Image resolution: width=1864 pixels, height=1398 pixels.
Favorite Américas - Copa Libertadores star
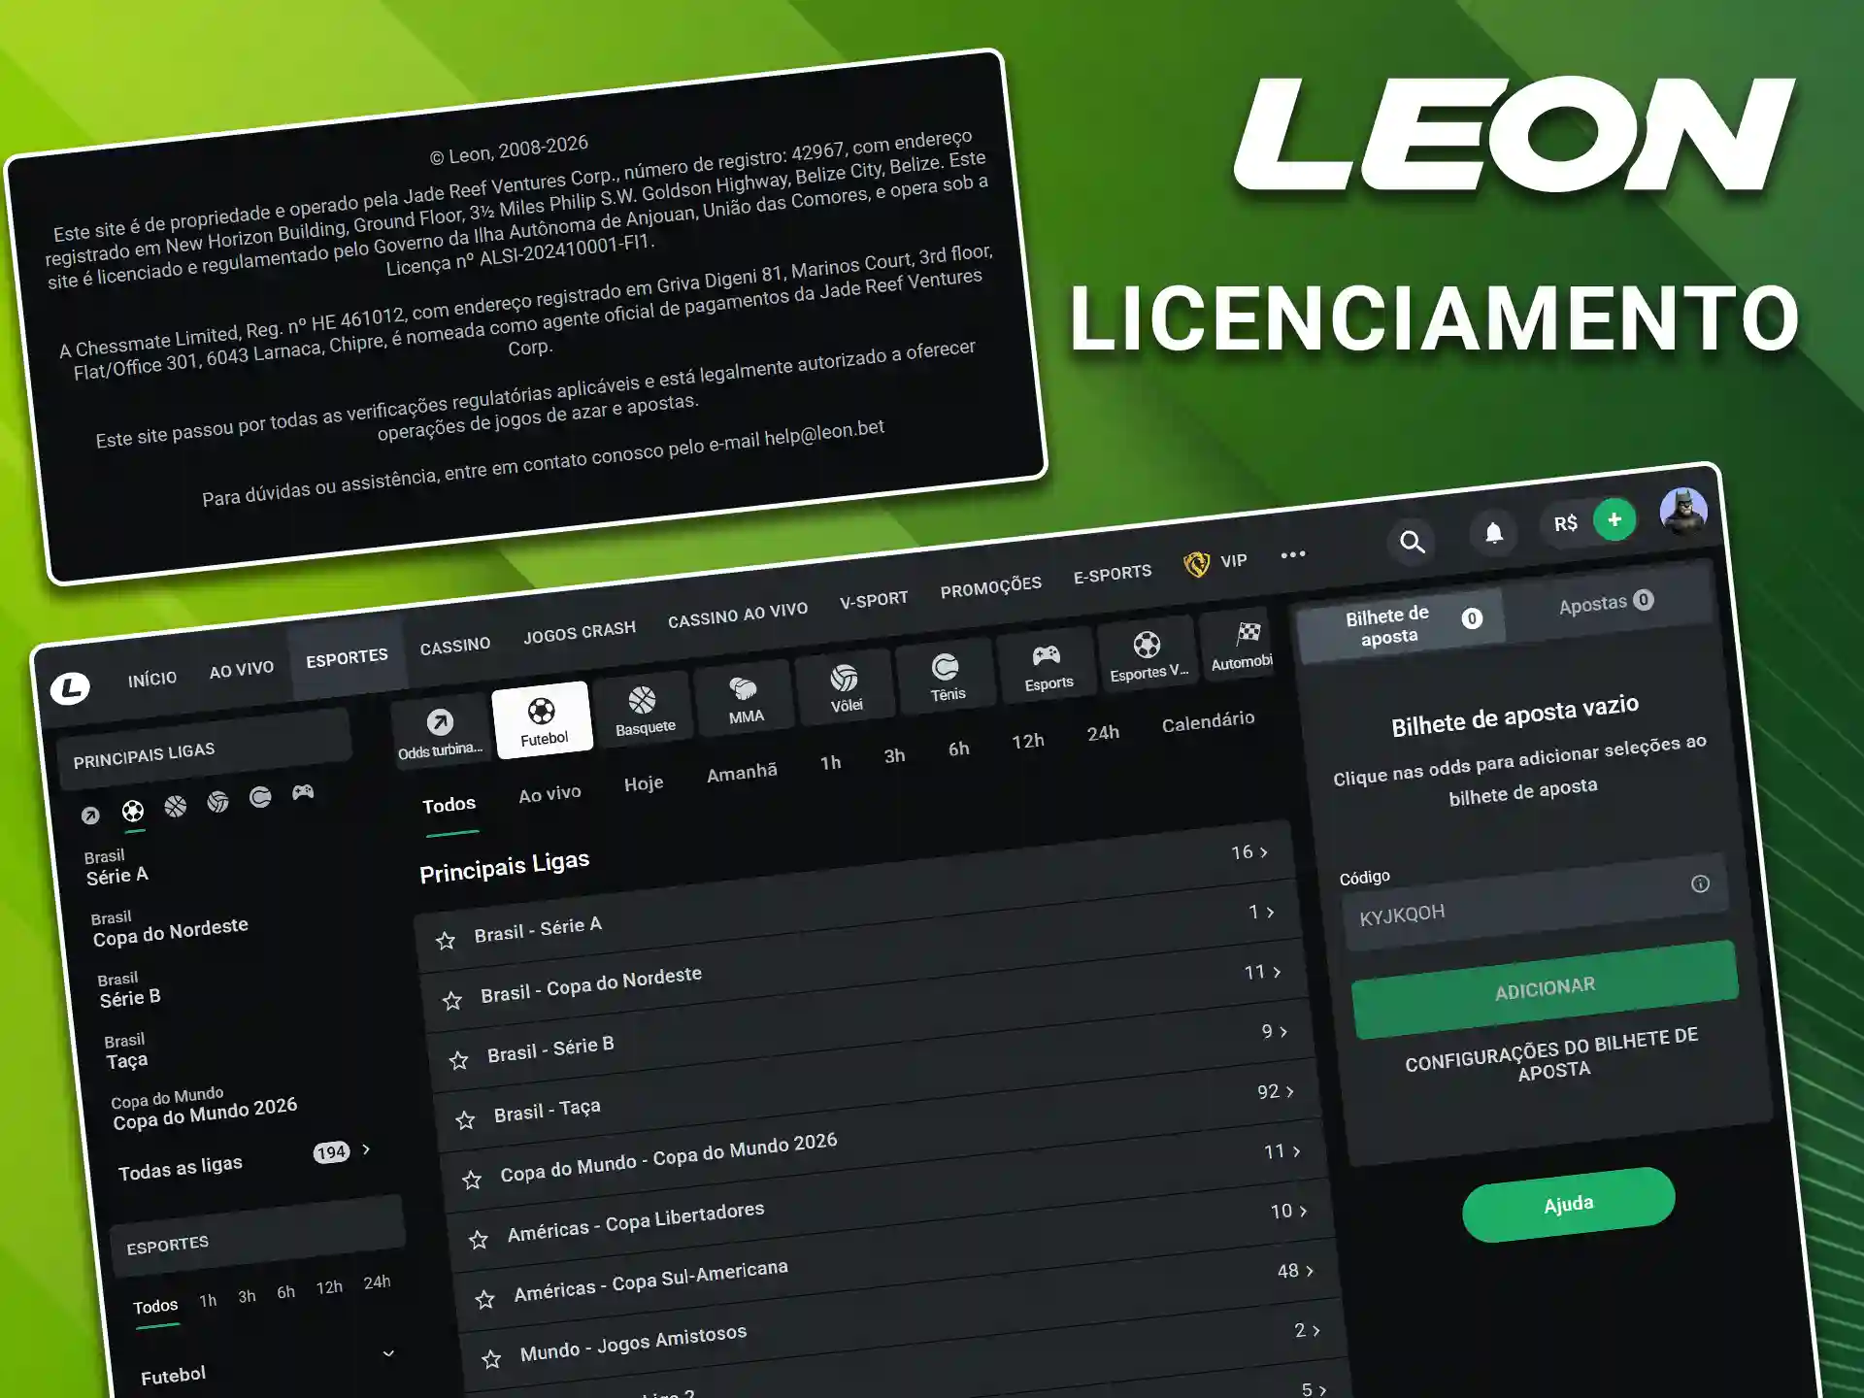479,1239
